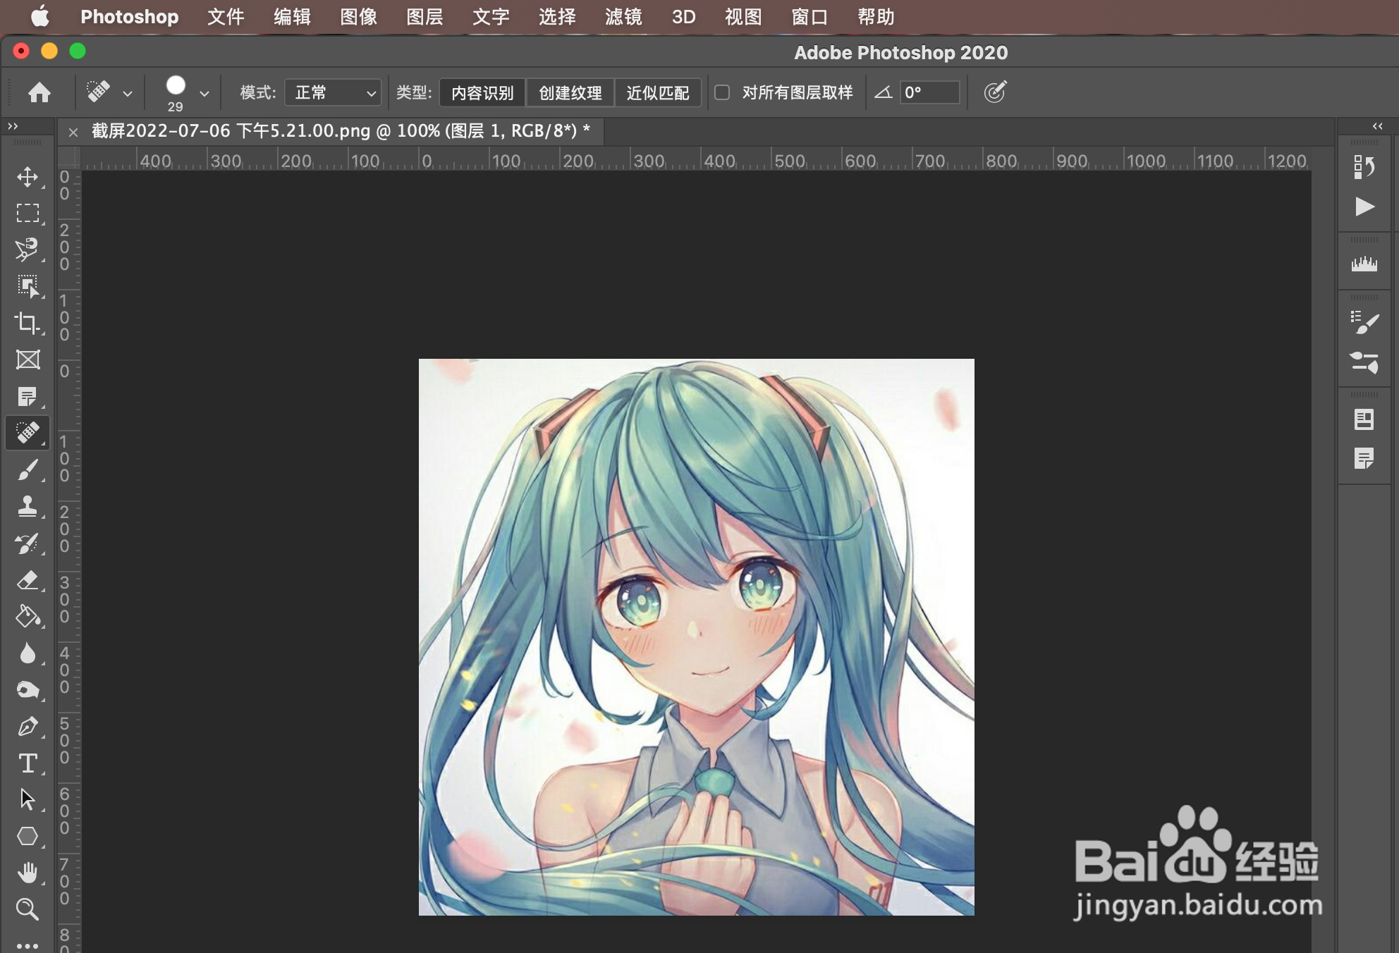The image size is (1399, 953).
Task: Open the 视图 menu
Action: tap(743, 16)
